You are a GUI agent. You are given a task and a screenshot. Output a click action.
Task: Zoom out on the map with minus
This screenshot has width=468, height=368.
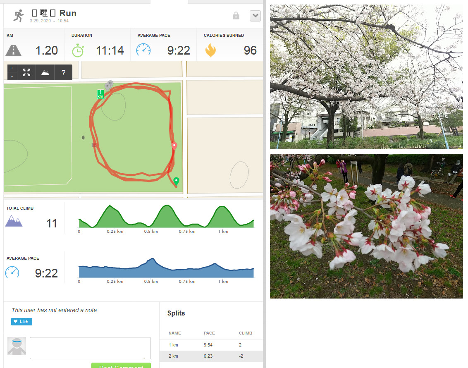pos(12,76)
